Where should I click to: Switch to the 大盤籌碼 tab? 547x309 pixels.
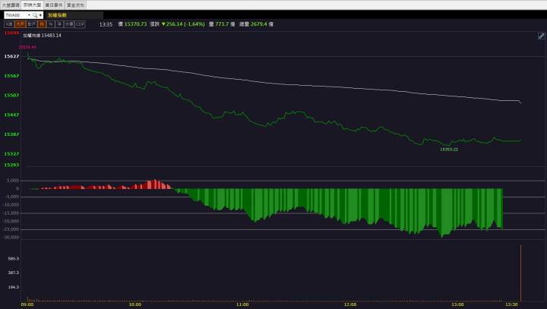click(11, 5)
